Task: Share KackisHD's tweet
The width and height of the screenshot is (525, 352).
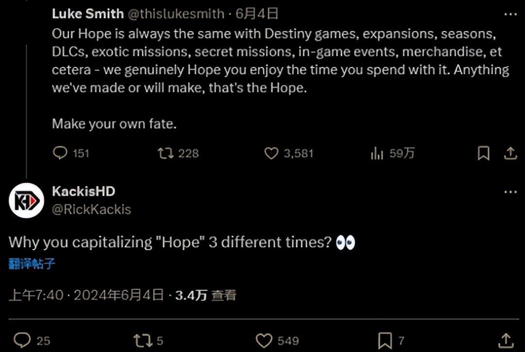Action: coord(506,340)
